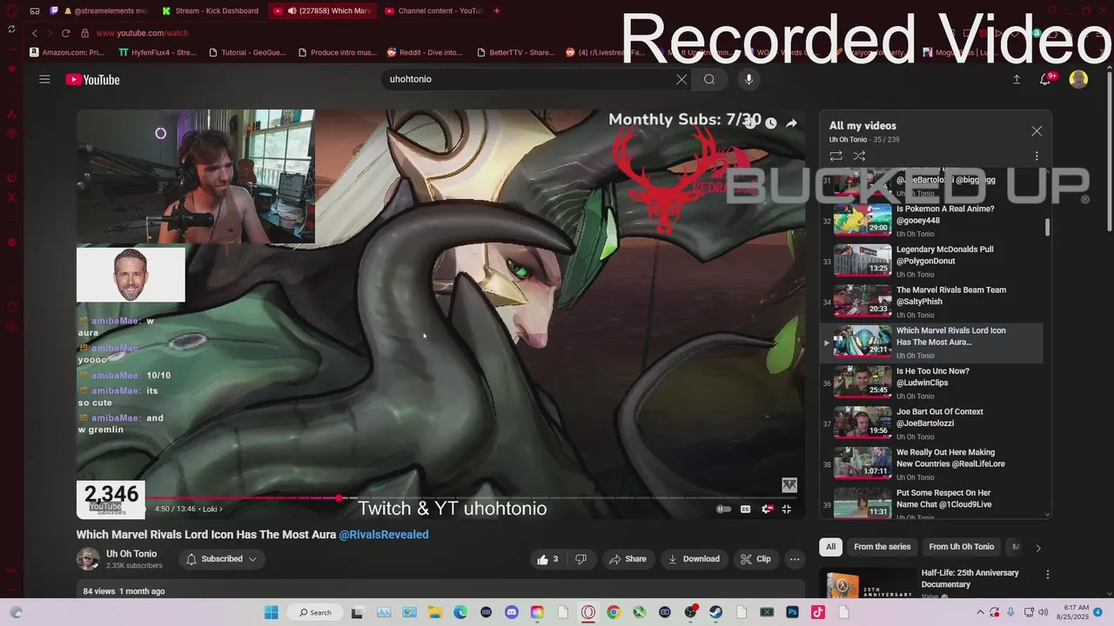Like the video with thumbs up
The height and width of the screenshot is (626, 1114).
547,559
